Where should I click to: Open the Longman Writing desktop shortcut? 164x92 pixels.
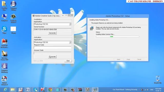point(13,5)
